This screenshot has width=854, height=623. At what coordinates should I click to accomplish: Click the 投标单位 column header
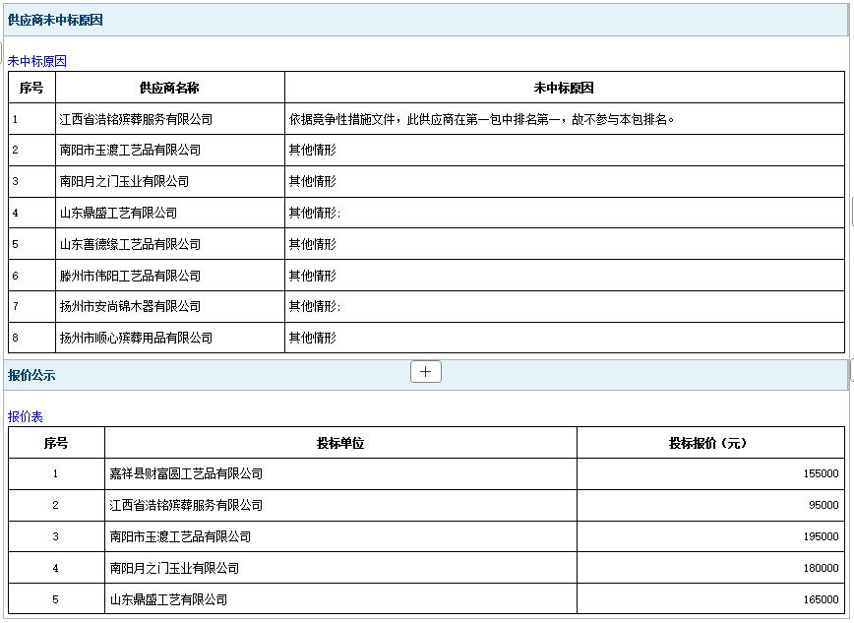340,443
